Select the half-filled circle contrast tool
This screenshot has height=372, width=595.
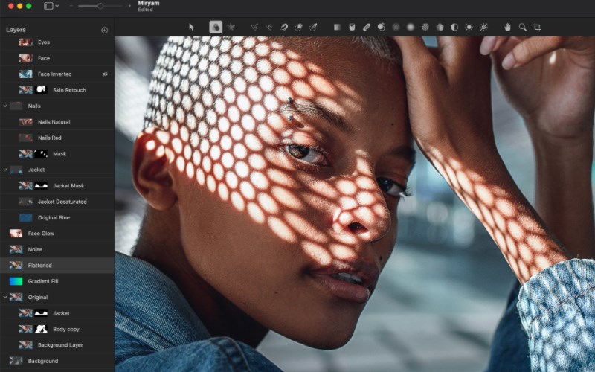(454, 27)
